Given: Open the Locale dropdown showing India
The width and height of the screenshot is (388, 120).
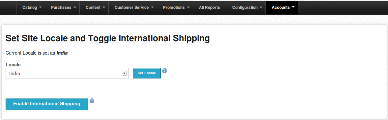Looking at the screenshot, I should (67, 73).
